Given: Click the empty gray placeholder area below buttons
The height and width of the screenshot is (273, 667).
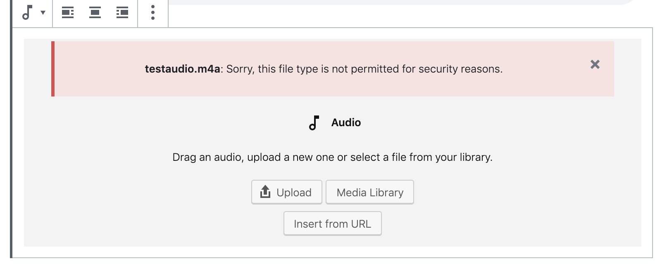Looking at the screenshot, I should pyautogui.click(x=124, y=231).
